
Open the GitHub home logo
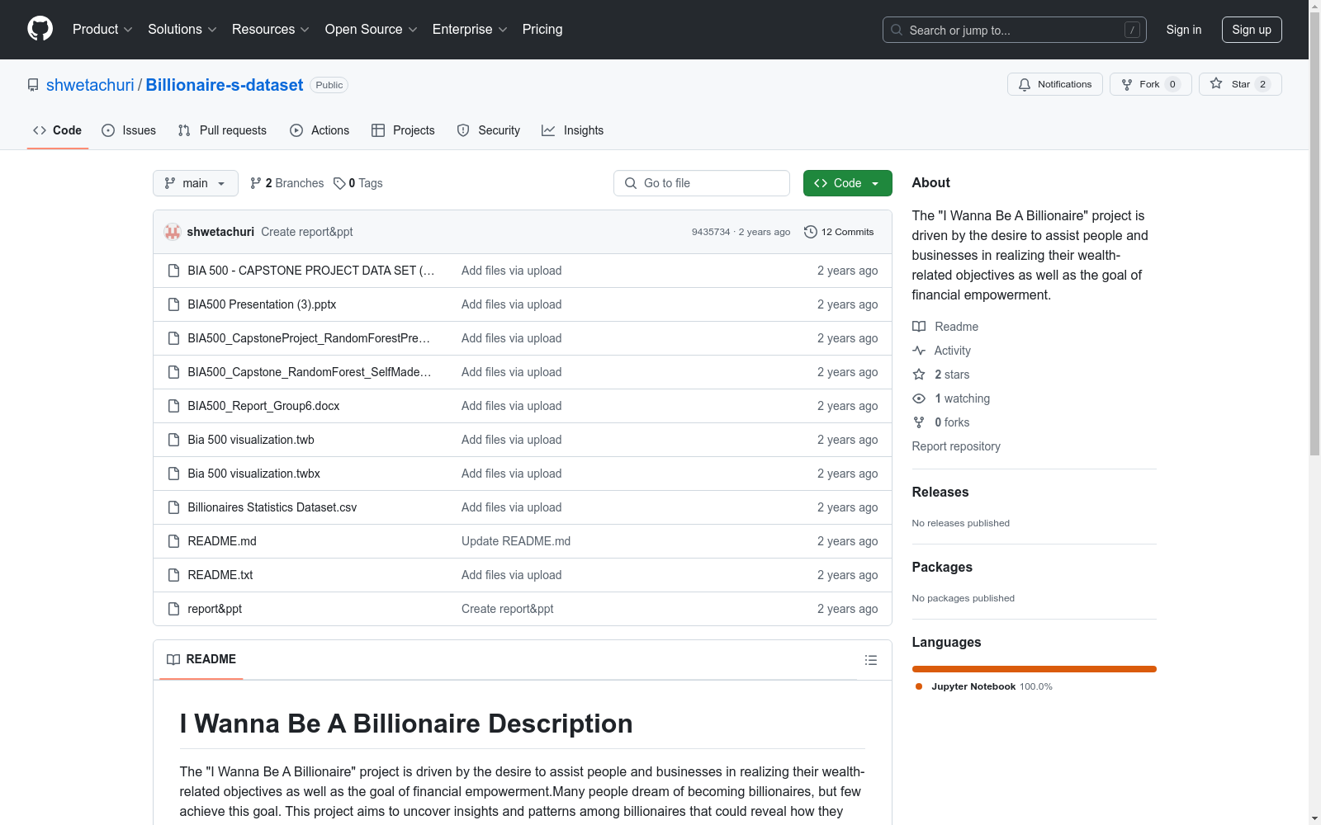click(x=40, y=29)
